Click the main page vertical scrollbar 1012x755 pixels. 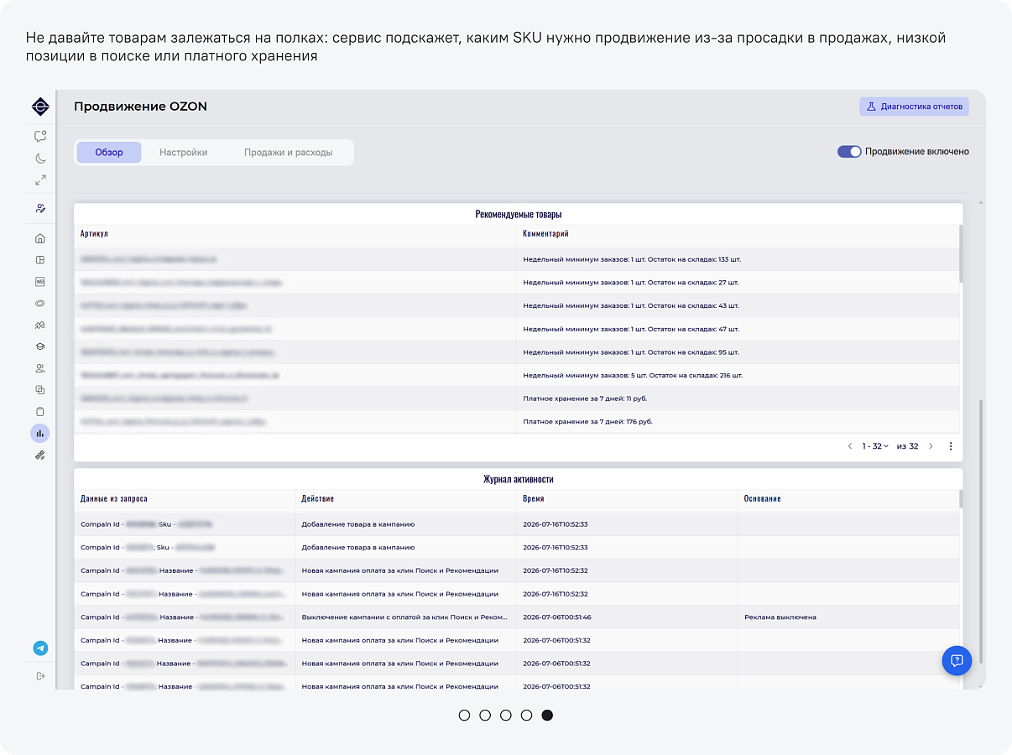click(980, 533)
